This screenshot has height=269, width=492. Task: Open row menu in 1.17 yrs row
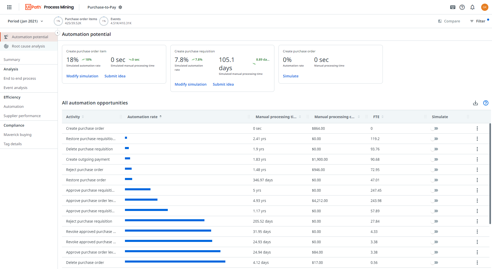coord(477,211)
